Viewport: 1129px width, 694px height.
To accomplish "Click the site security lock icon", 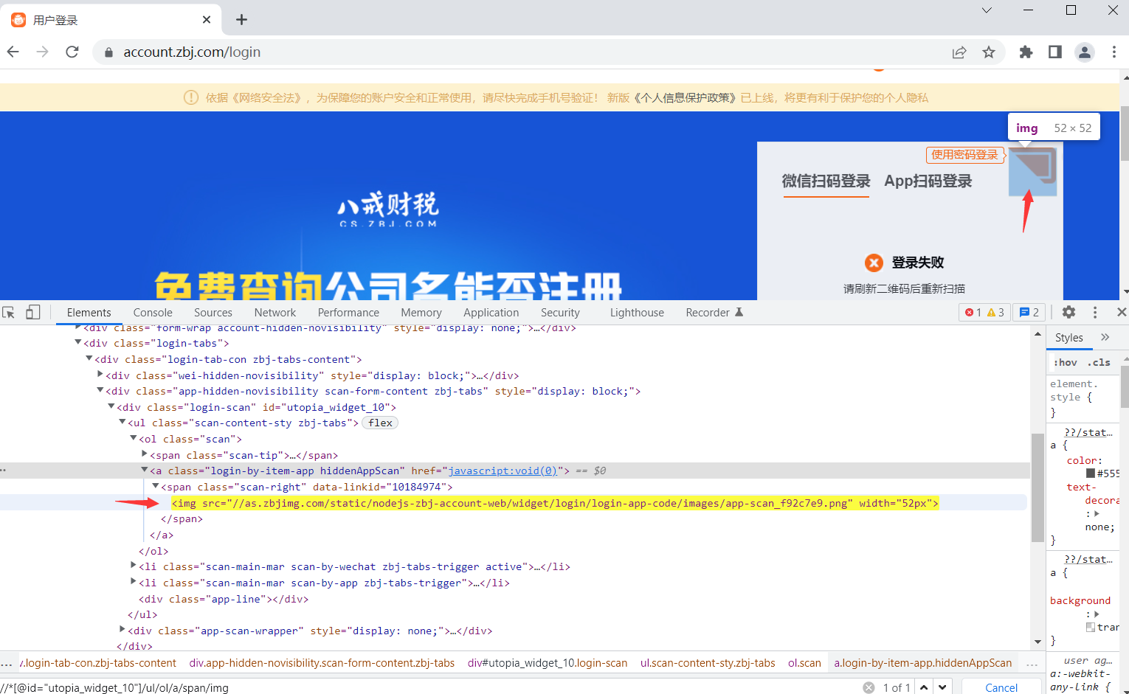I will coord(108,52).
